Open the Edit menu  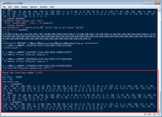pyautogui.click(x=10, y=7)
